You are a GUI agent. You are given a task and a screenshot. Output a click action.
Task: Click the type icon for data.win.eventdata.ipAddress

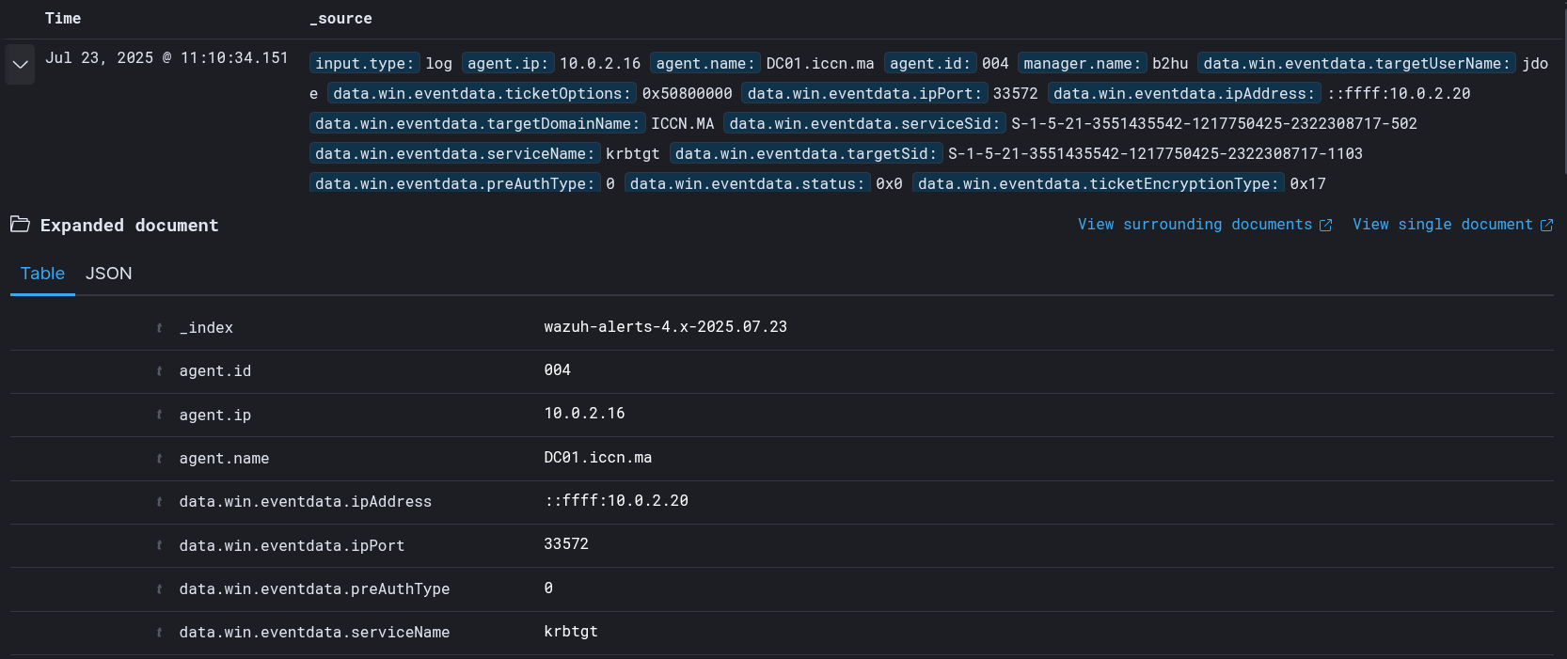point(159,502)
